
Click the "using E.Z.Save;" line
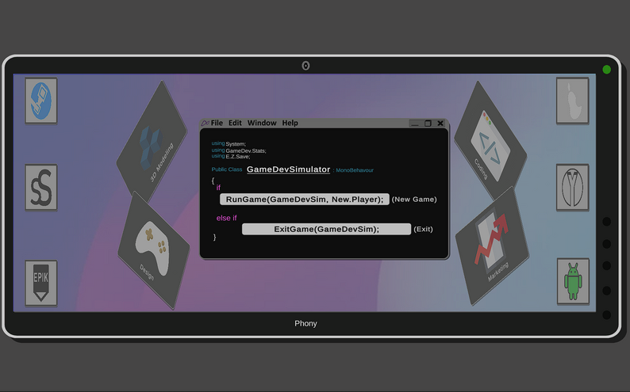231,156
